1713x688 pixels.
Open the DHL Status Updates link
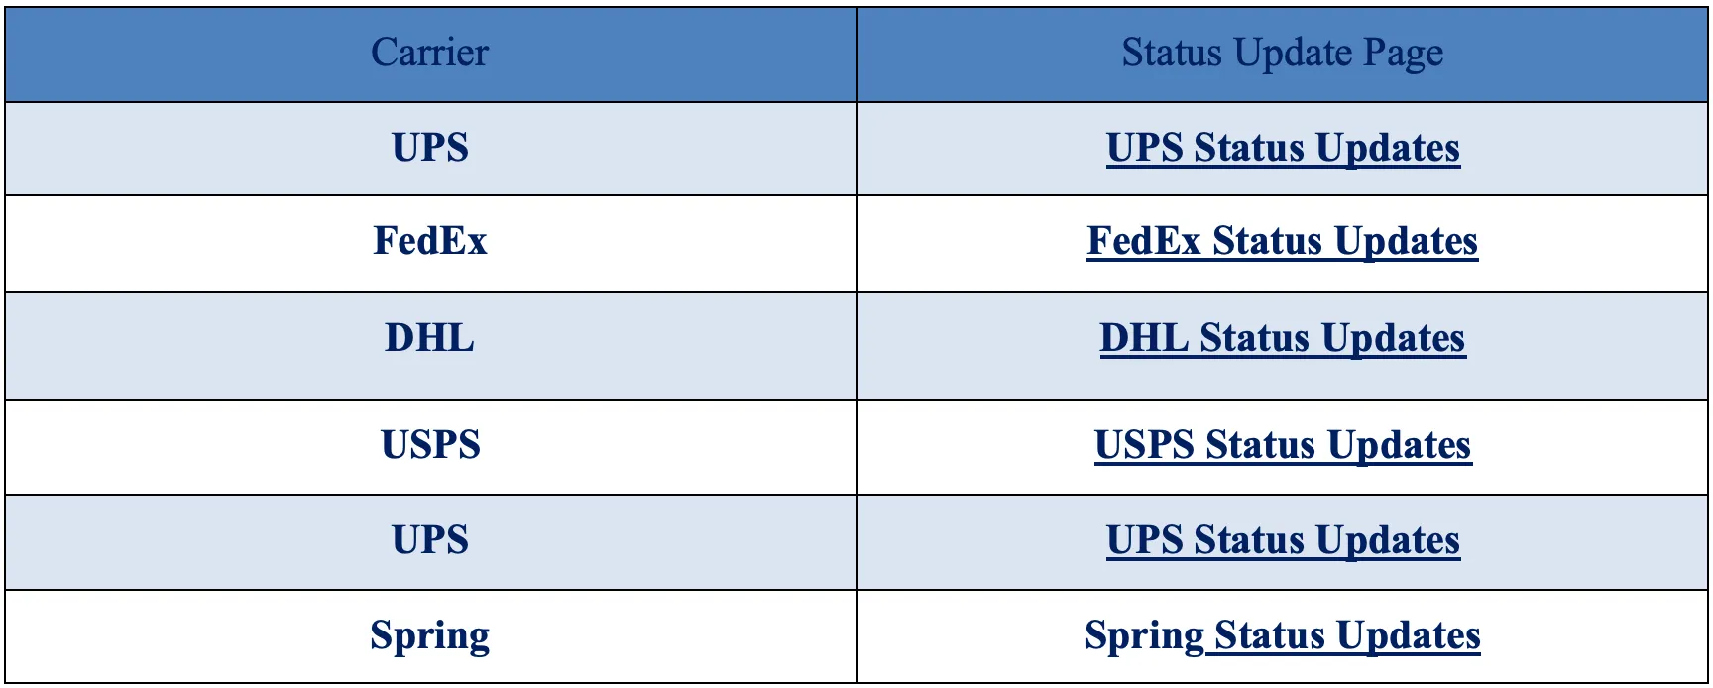coord(1282,338)
